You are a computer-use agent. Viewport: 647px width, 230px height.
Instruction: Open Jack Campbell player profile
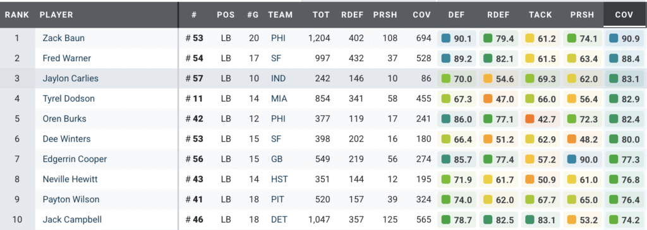(x=72, y=220)
